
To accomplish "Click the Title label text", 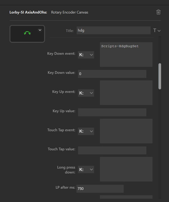I will coord(70,31).
